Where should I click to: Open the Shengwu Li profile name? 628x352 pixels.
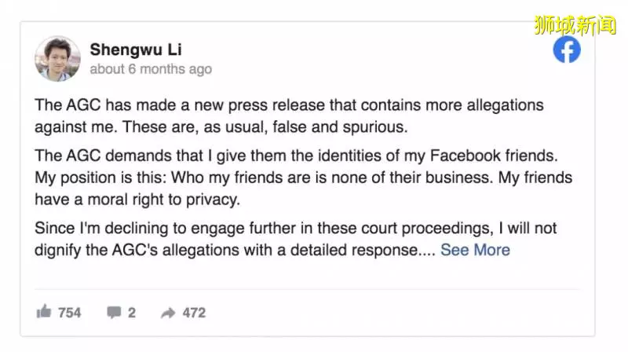pyautogui.click(x=136, y=49)
